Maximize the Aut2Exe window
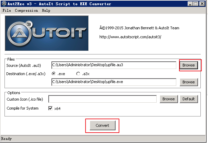This screenshot has width=208, height=143. tap(196, 4)
